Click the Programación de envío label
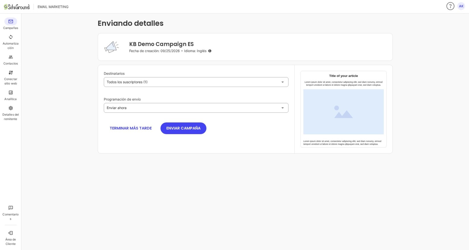This screenshot has width=469, height=250. 122,99
